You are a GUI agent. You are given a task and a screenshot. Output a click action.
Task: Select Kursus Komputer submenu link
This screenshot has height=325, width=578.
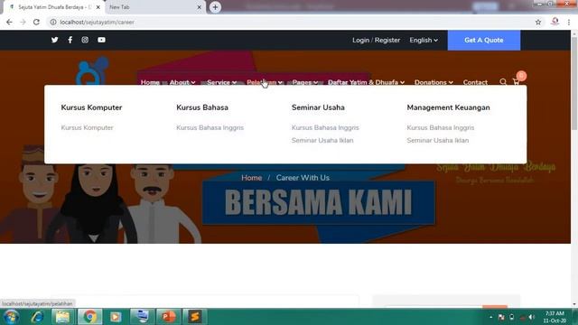pos(87,127)
